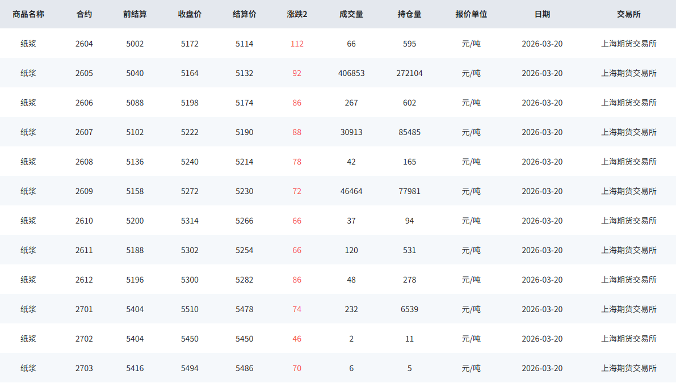The height and width of the screenshot is (383, 676).
Task: Click the 商品名称 column header
Action: click(28, 14)
